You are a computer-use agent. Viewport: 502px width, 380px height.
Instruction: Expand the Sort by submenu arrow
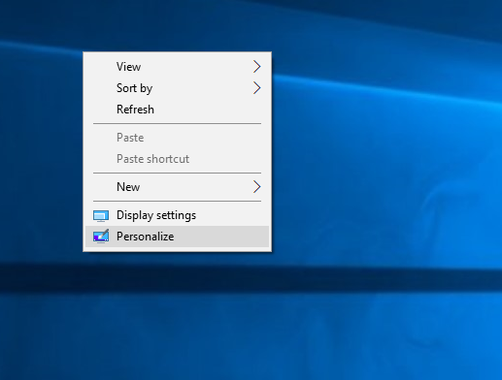tap(256, 88)
